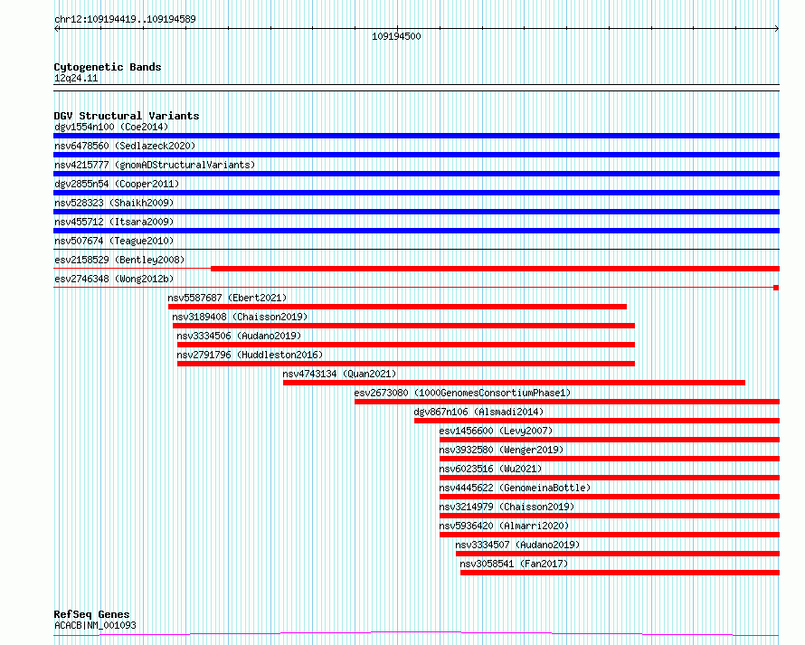
Task: Click the 109194500 ruler position label
Action: (x=396, y=36)
